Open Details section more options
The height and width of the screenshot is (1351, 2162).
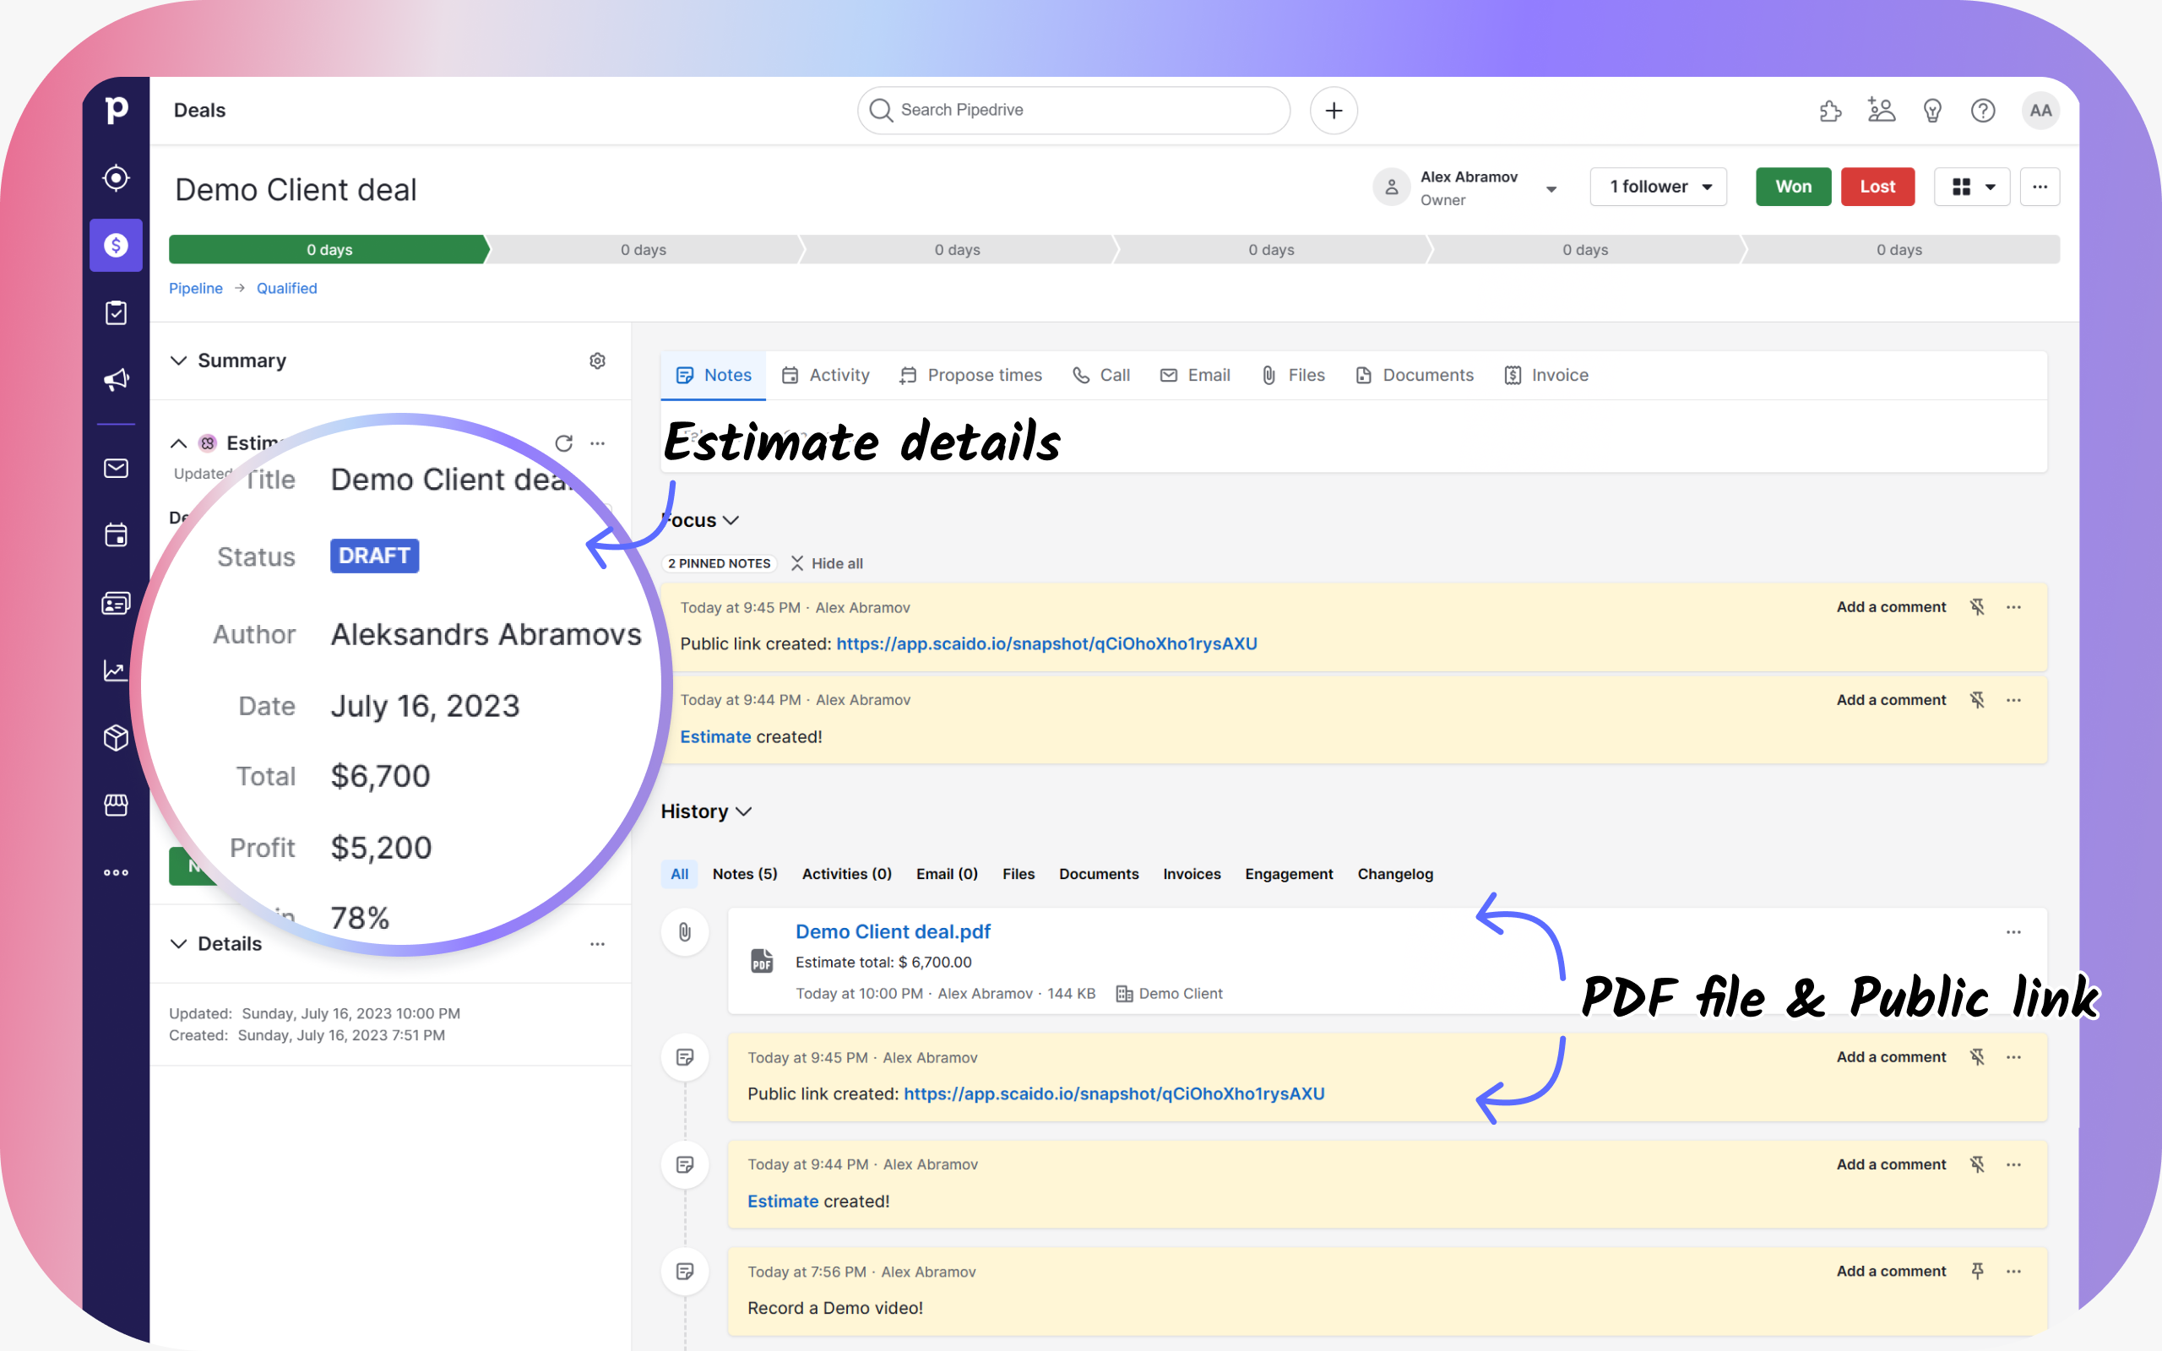[x=598, y=943]
